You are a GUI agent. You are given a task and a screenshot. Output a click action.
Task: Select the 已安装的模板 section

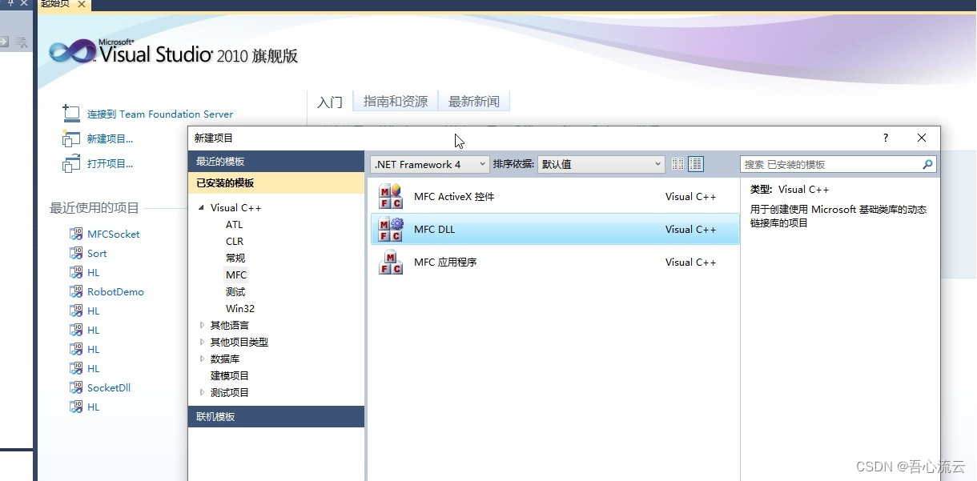[x=276, y=182]
